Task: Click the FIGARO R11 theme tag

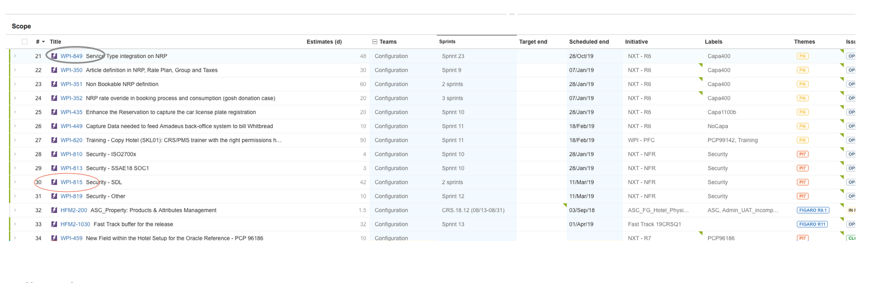Action: [812, 224]
